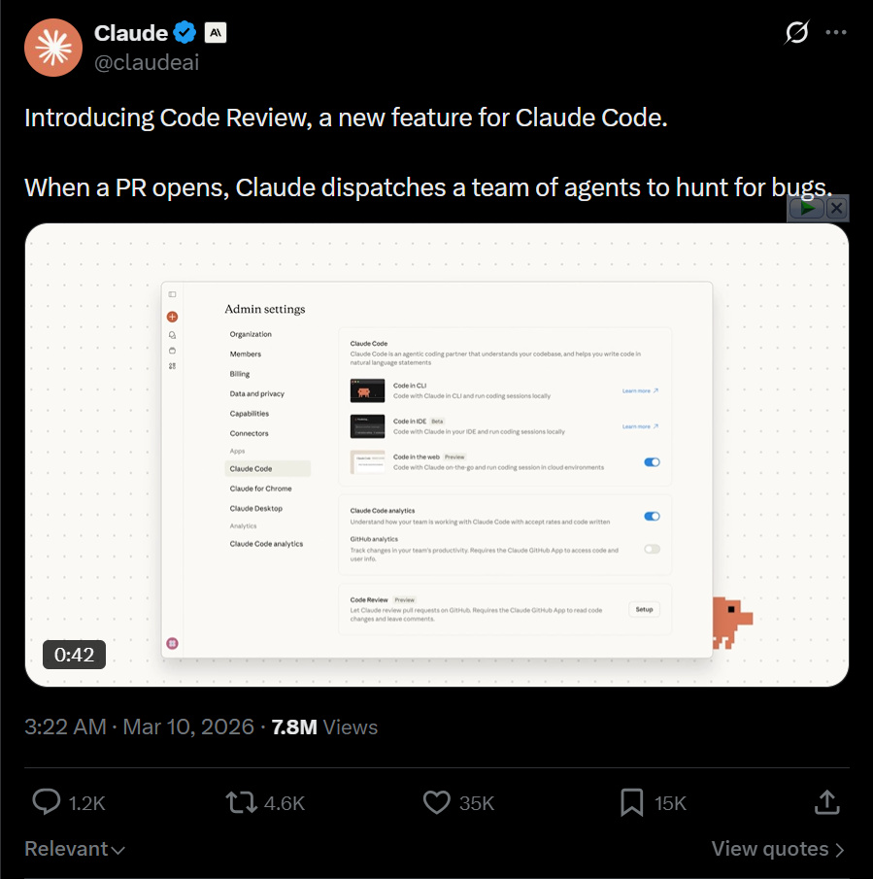Click the reply icon with 1.2K
Screen dimensions: 873x879
pyautogui.click(x=47, y=802)
